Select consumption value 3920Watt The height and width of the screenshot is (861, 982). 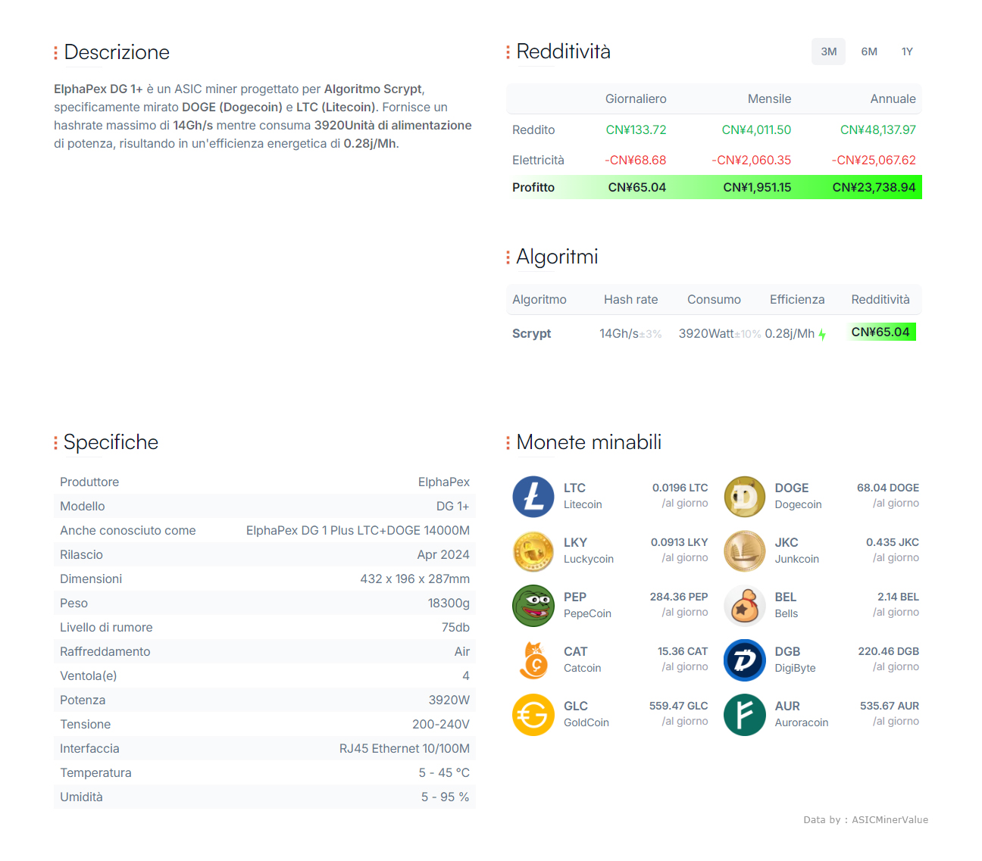706,333
